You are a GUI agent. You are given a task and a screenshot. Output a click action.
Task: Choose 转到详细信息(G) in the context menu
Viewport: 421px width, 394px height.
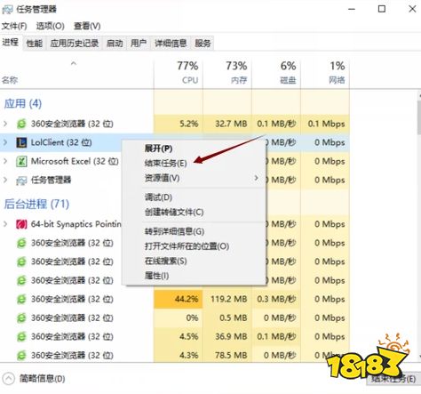(x=174, y=231)
